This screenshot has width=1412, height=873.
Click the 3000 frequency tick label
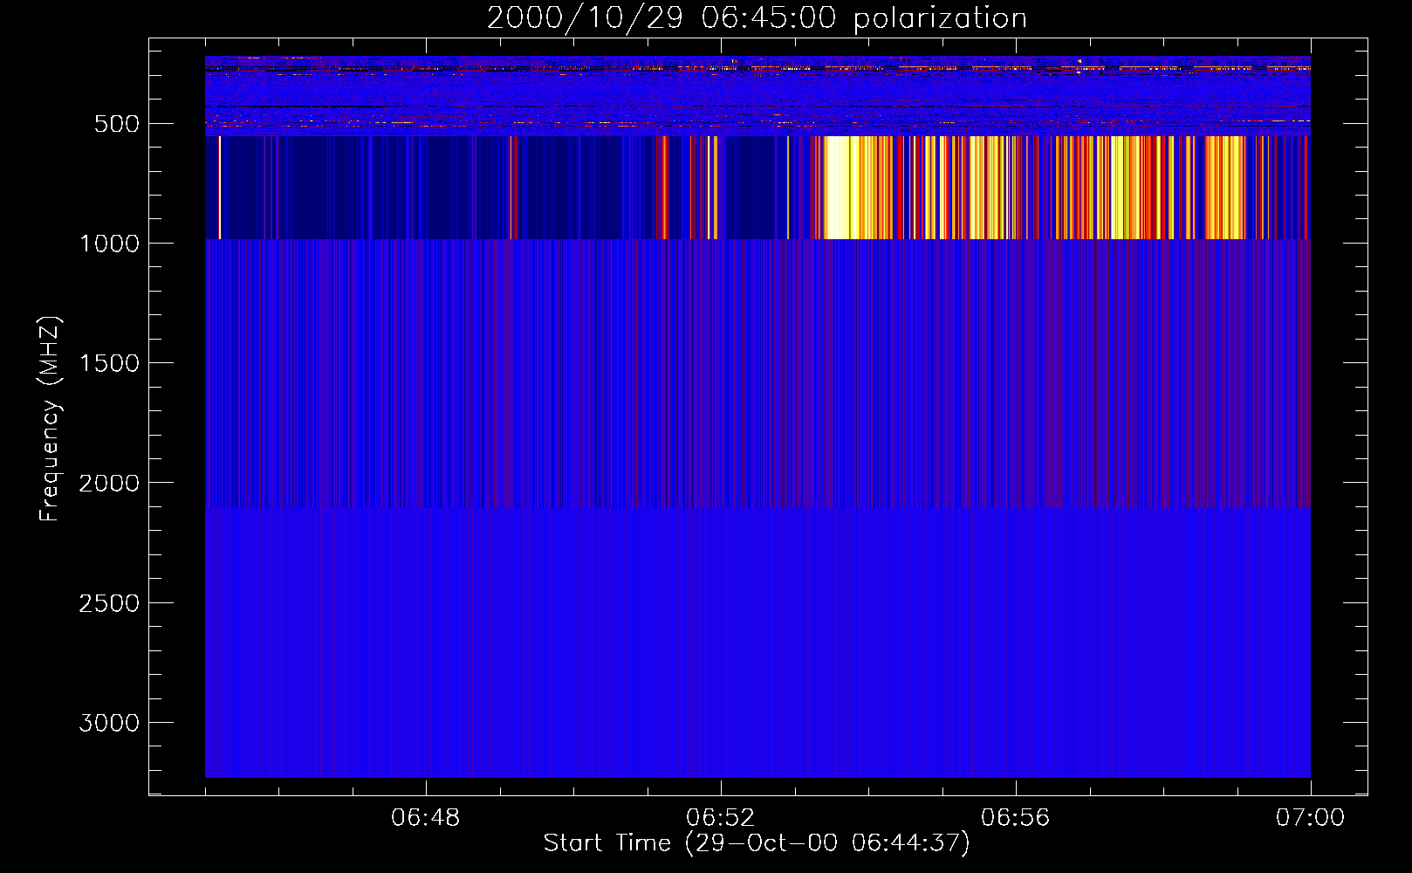[109, 723]
